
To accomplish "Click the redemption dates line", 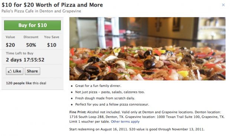I will [137, 129].
